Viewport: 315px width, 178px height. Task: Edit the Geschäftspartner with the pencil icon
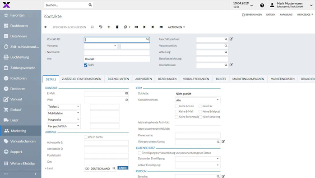coord(231,39)
